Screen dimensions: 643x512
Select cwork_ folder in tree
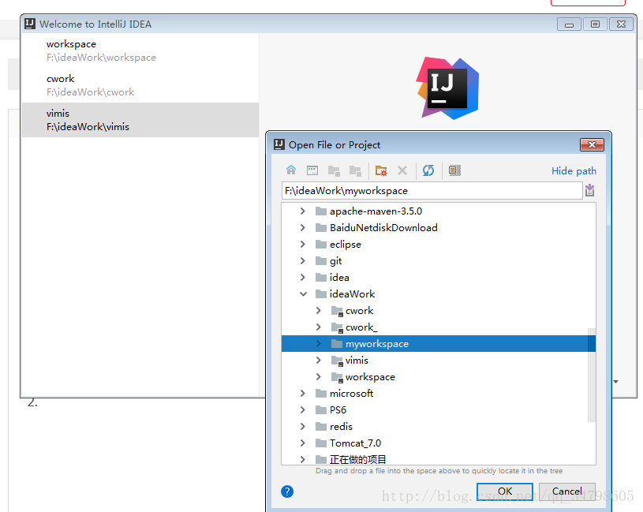coord(361,327)
